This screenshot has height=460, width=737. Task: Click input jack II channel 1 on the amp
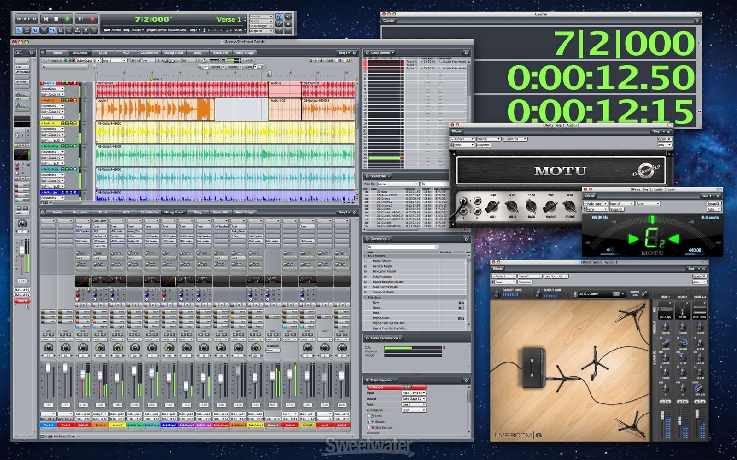pyautogui.click(x=477, y=200)
